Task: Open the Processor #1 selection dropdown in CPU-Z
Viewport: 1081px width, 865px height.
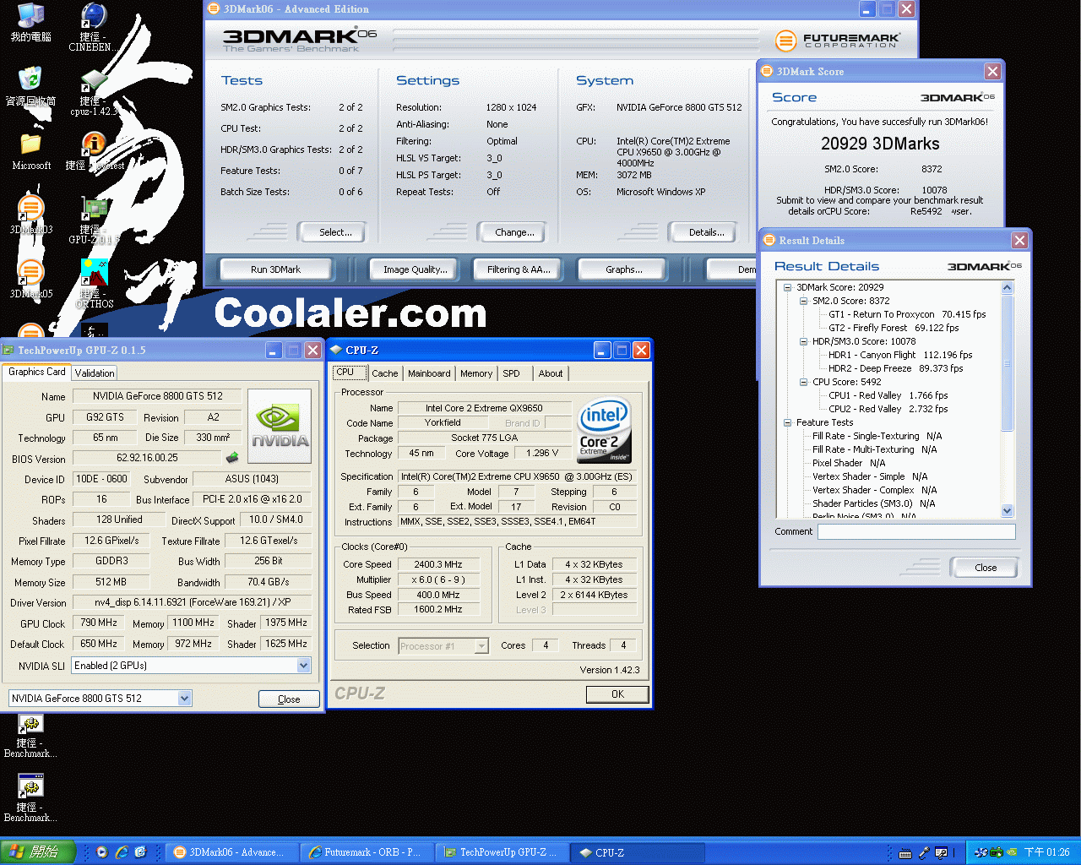Action: (x=481, y=646)
